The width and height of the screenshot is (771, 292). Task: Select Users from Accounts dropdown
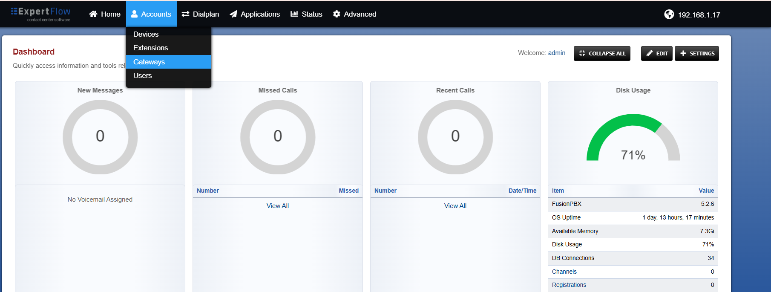point(169,75)
